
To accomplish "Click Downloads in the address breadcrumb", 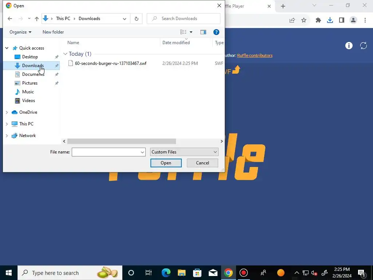I will click(x=89, y=19).
